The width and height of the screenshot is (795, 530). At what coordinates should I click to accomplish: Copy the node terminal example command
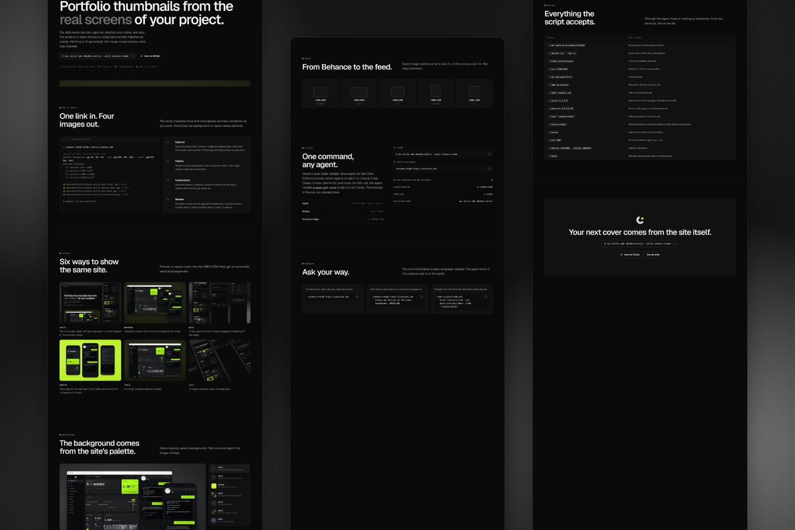pos(485,297)
